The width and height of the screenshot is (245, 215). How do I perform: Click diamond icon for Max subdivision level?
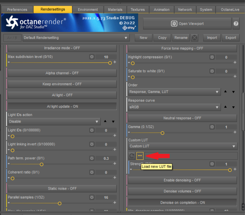pos(92,57)
